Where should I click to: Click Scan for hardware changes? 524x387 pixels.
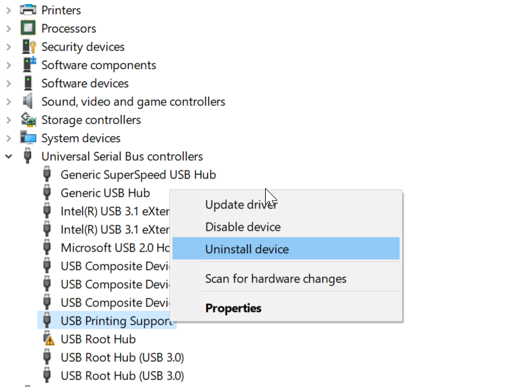pyautogui.click(x=275, y=279)
